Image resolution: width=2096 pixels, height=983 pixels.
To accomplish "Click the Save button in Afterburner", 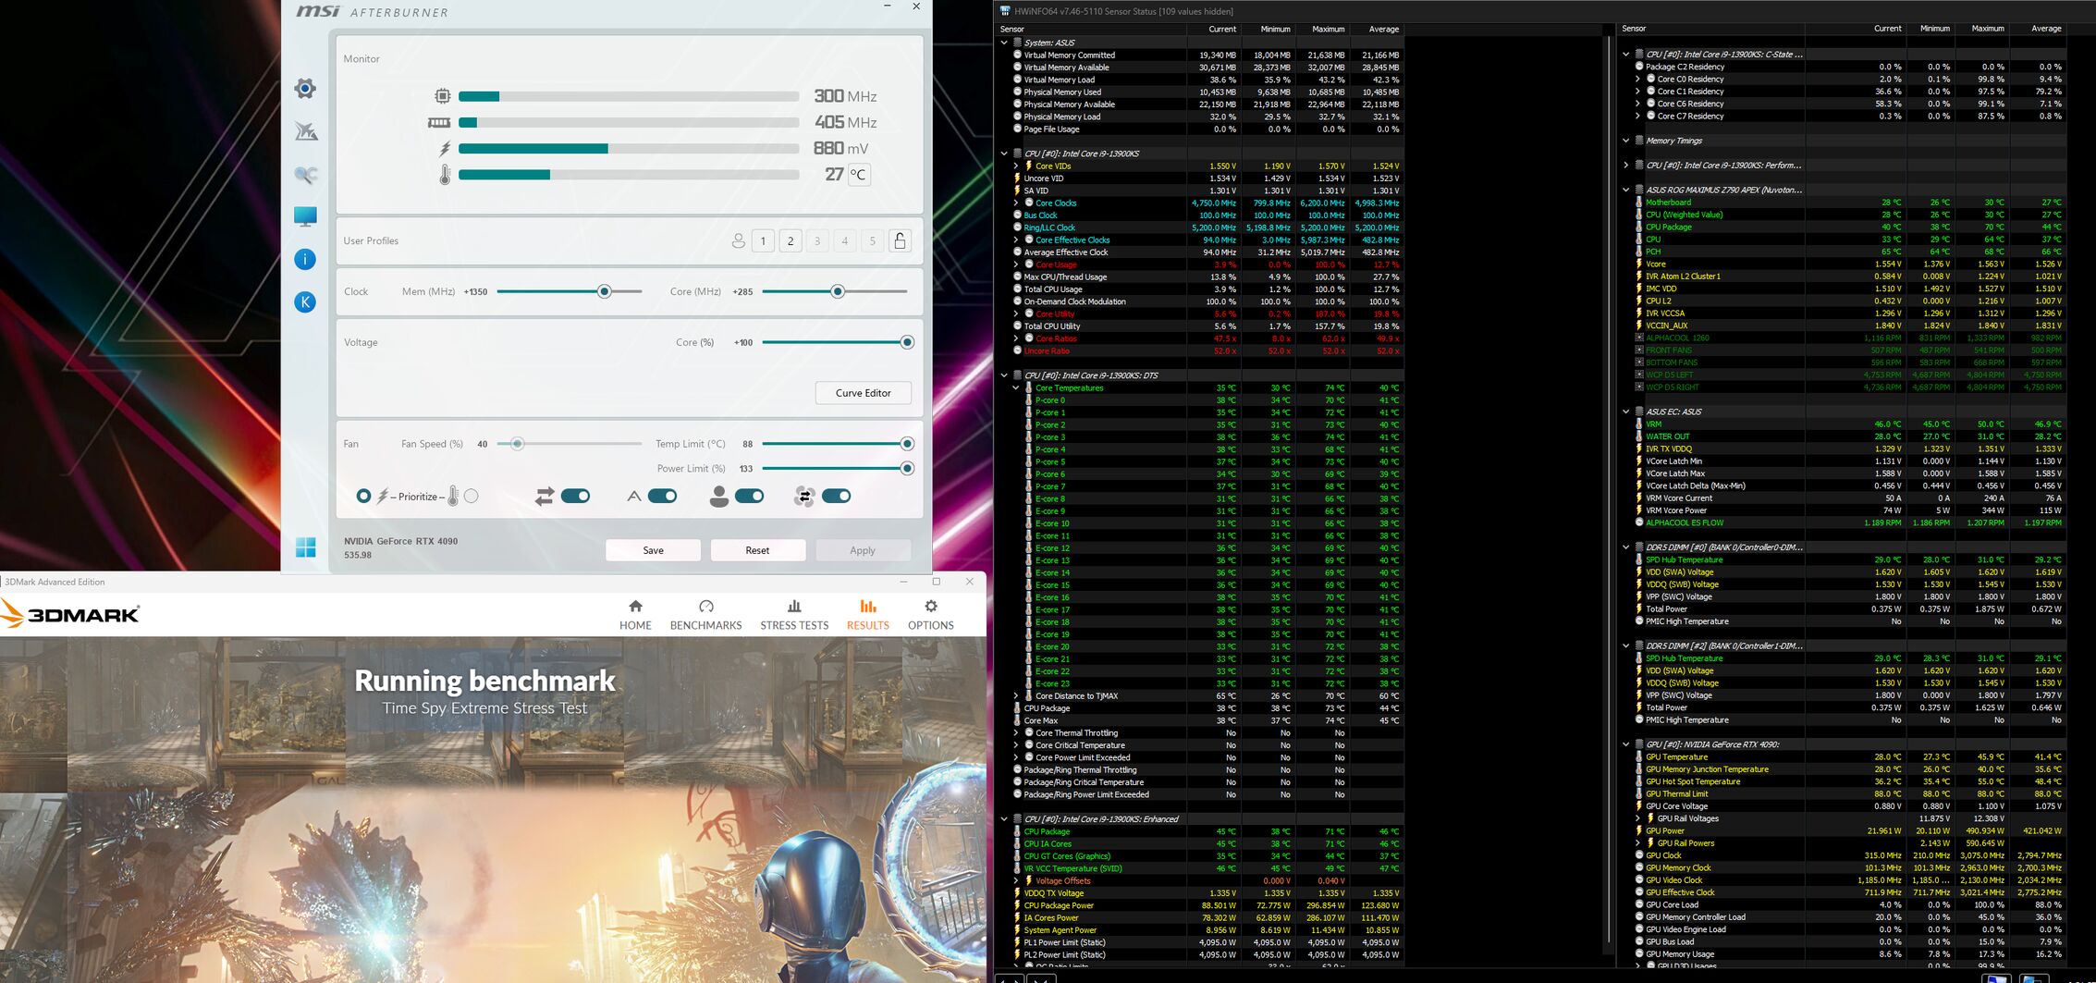I will (x=653, y=550).
